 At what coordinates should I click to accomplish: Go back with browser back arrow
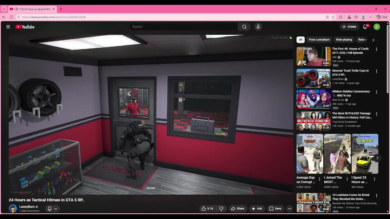pos(4,17)
